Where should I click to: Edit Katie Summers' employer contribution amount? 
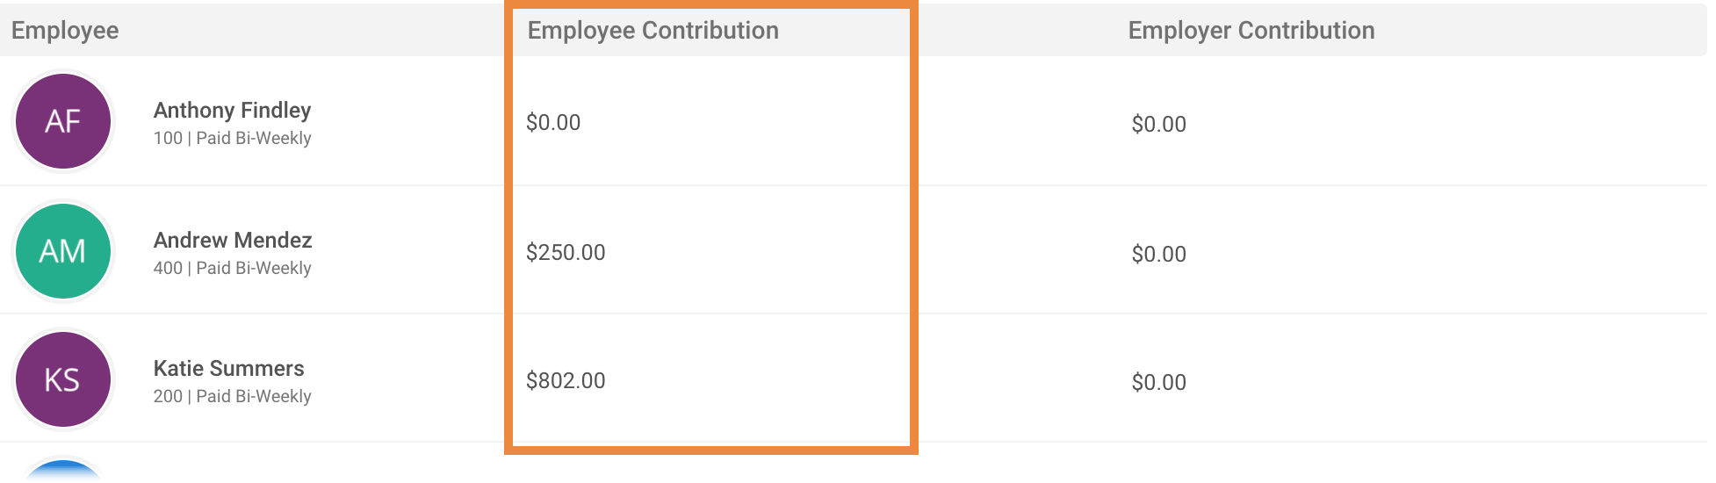coord(1158,382)
